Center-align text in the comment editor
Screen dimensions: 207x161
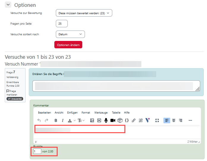(174, 120)
